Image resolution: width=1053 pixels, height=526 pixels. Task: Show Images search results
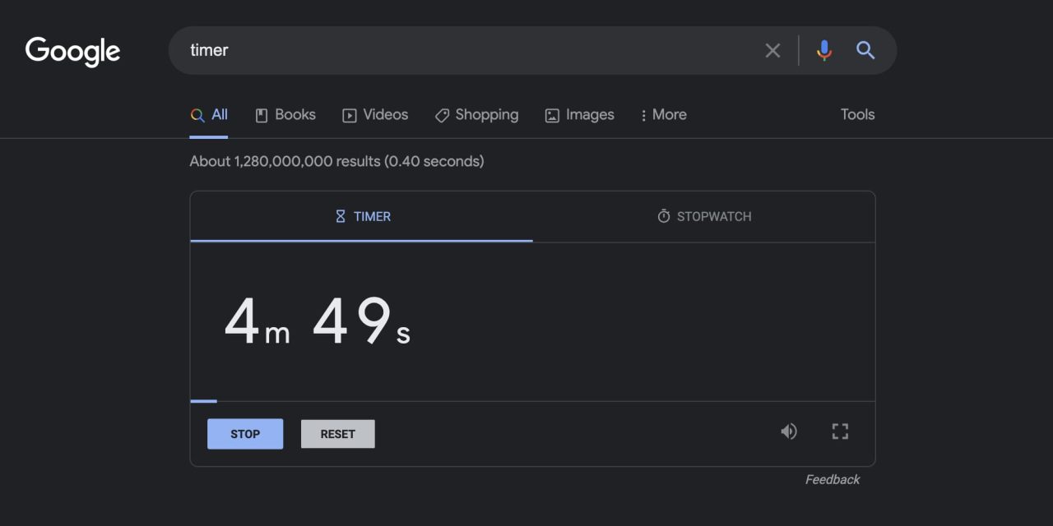click(x=579, y=115)
